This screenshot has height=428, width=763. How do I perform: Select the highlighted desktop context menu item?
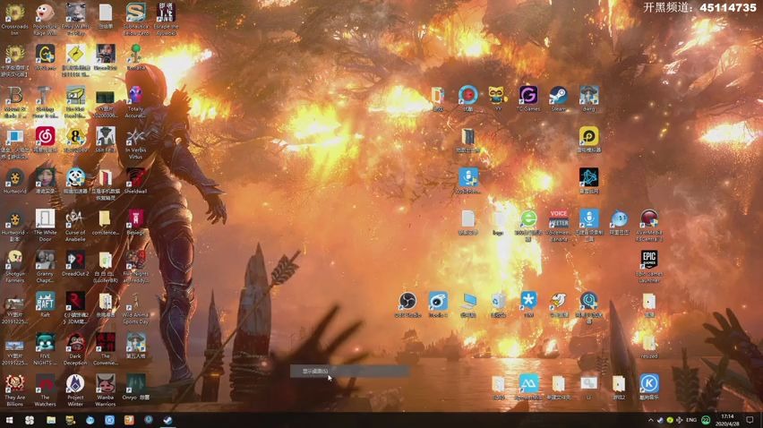[x=349, y=371]
